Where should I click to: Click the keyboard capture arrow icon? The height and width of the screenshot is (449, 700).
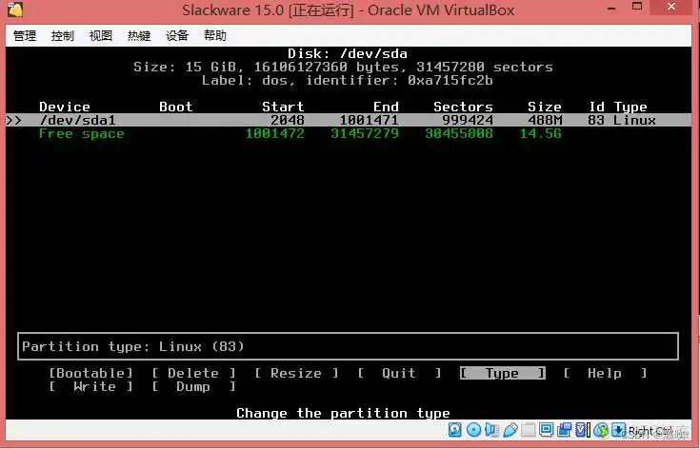tap(618, 430)
